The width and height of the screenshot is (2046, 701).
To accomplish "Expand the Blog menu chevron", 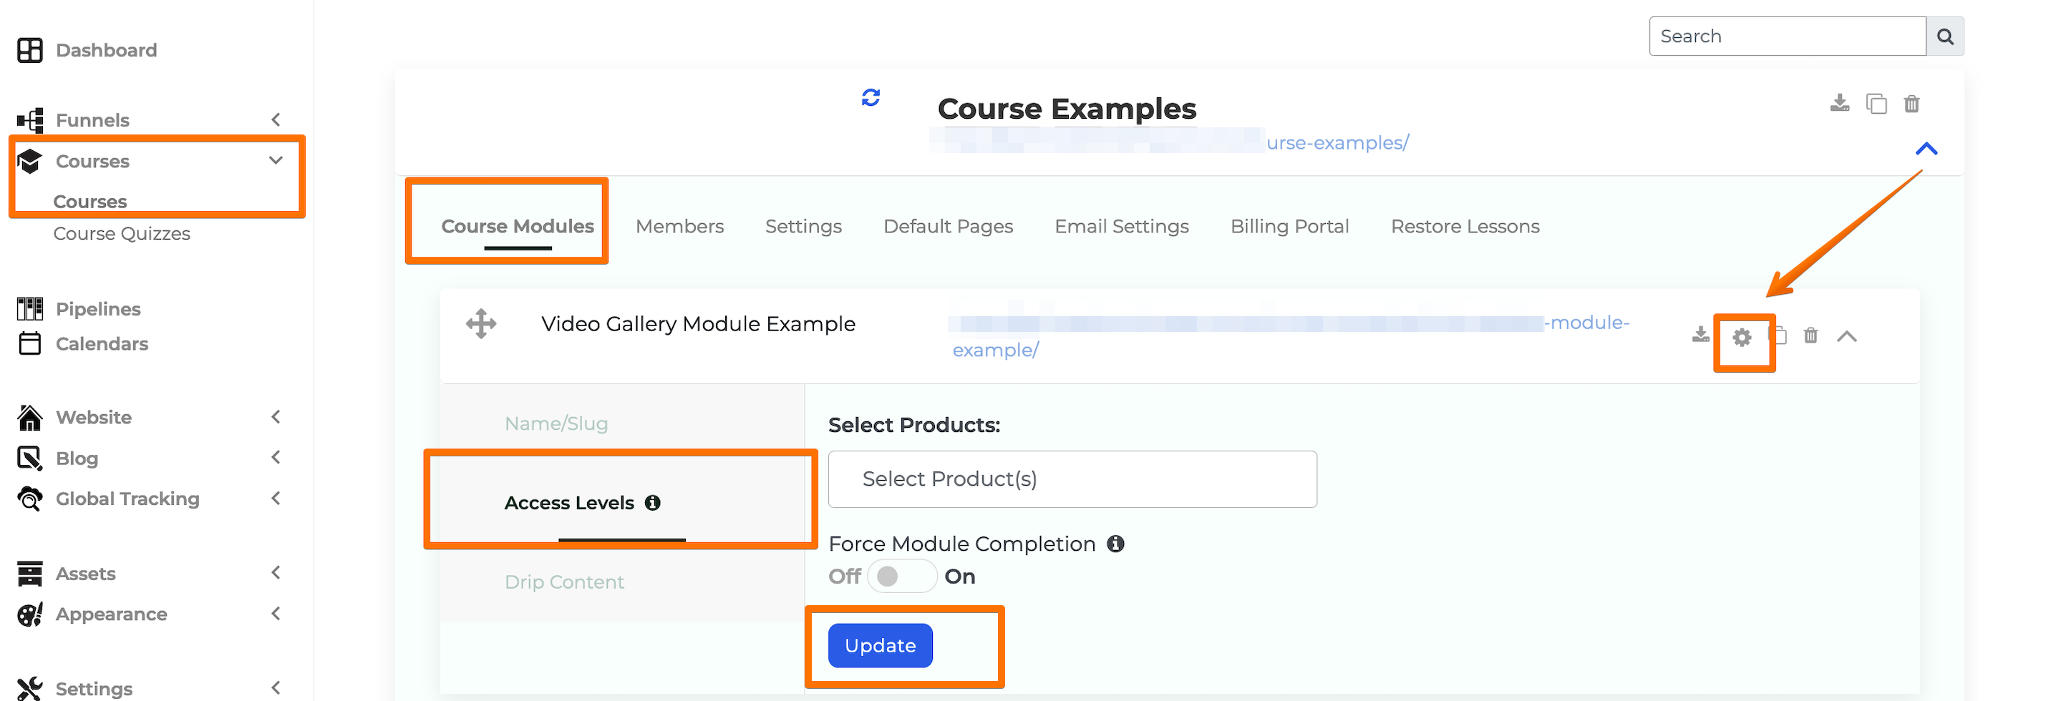I will [x=276, y=457].
